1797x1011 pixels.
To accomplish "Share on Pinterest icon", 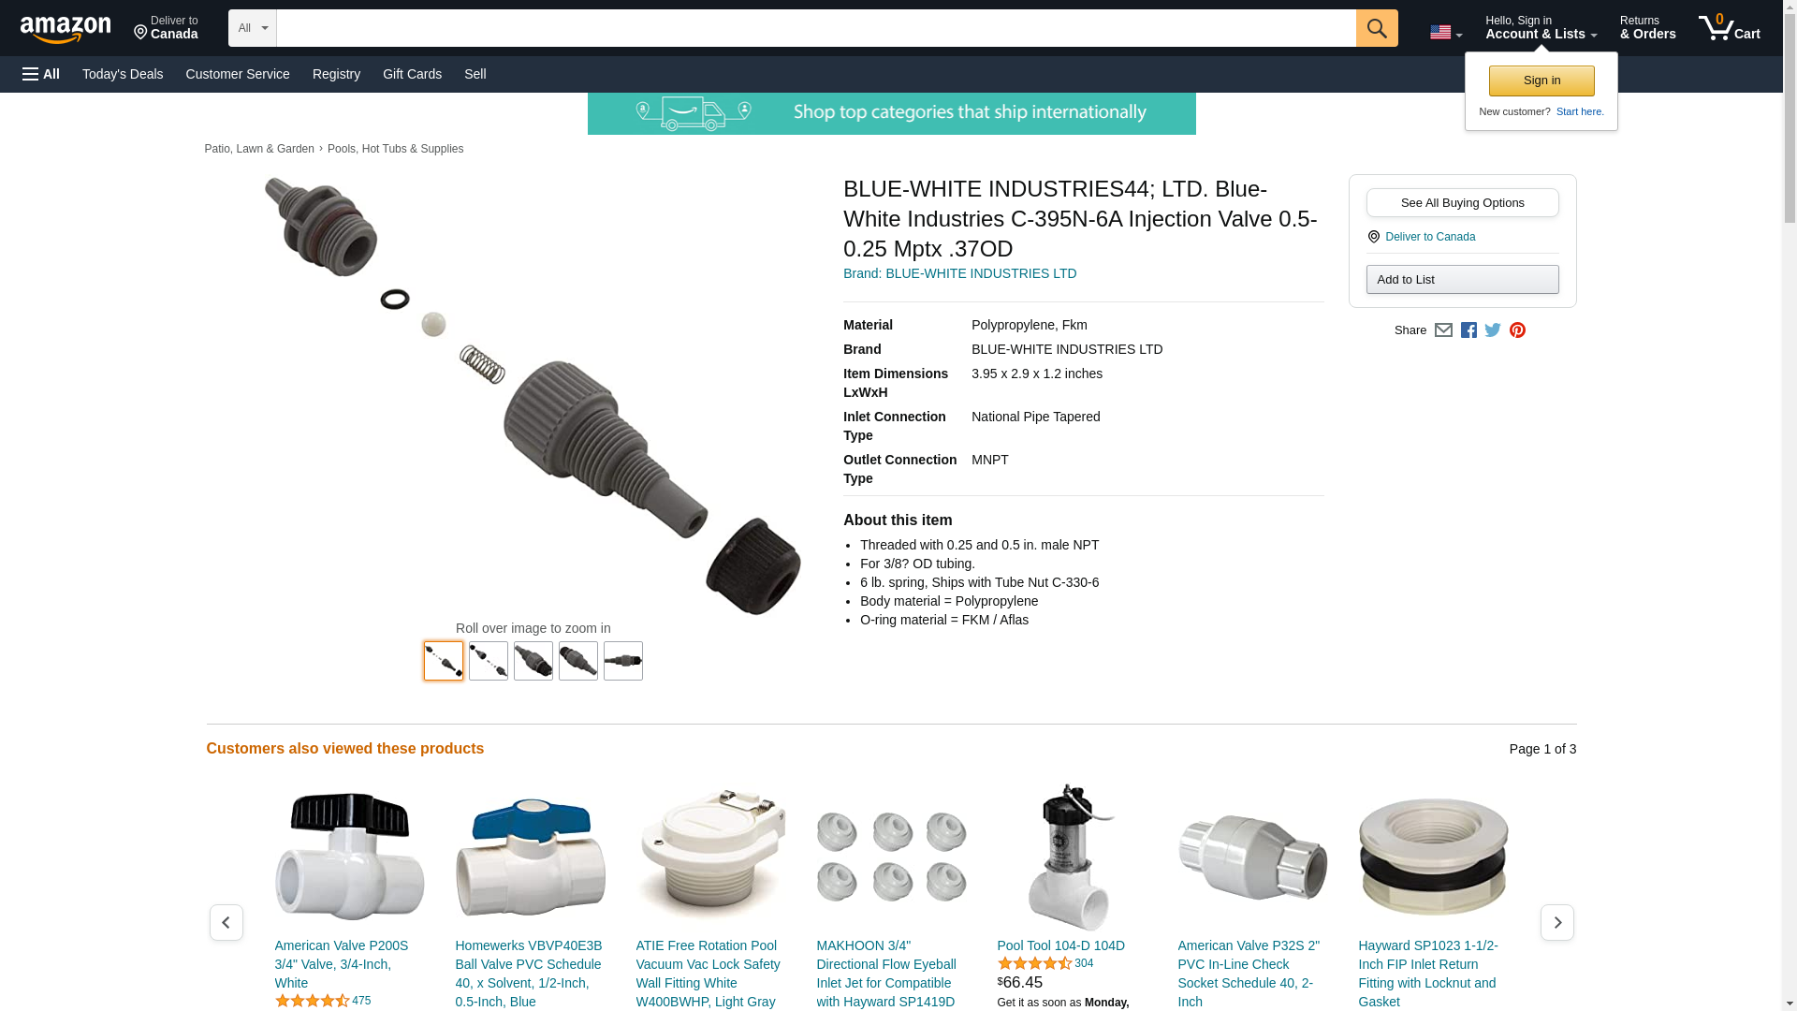I will pos(1517,330).
